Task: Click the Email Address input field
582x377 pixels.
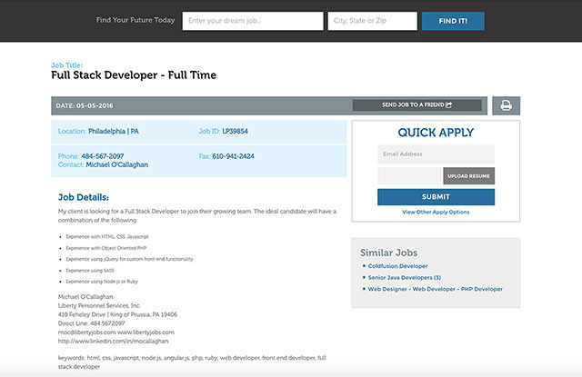Action: point(436,154)
